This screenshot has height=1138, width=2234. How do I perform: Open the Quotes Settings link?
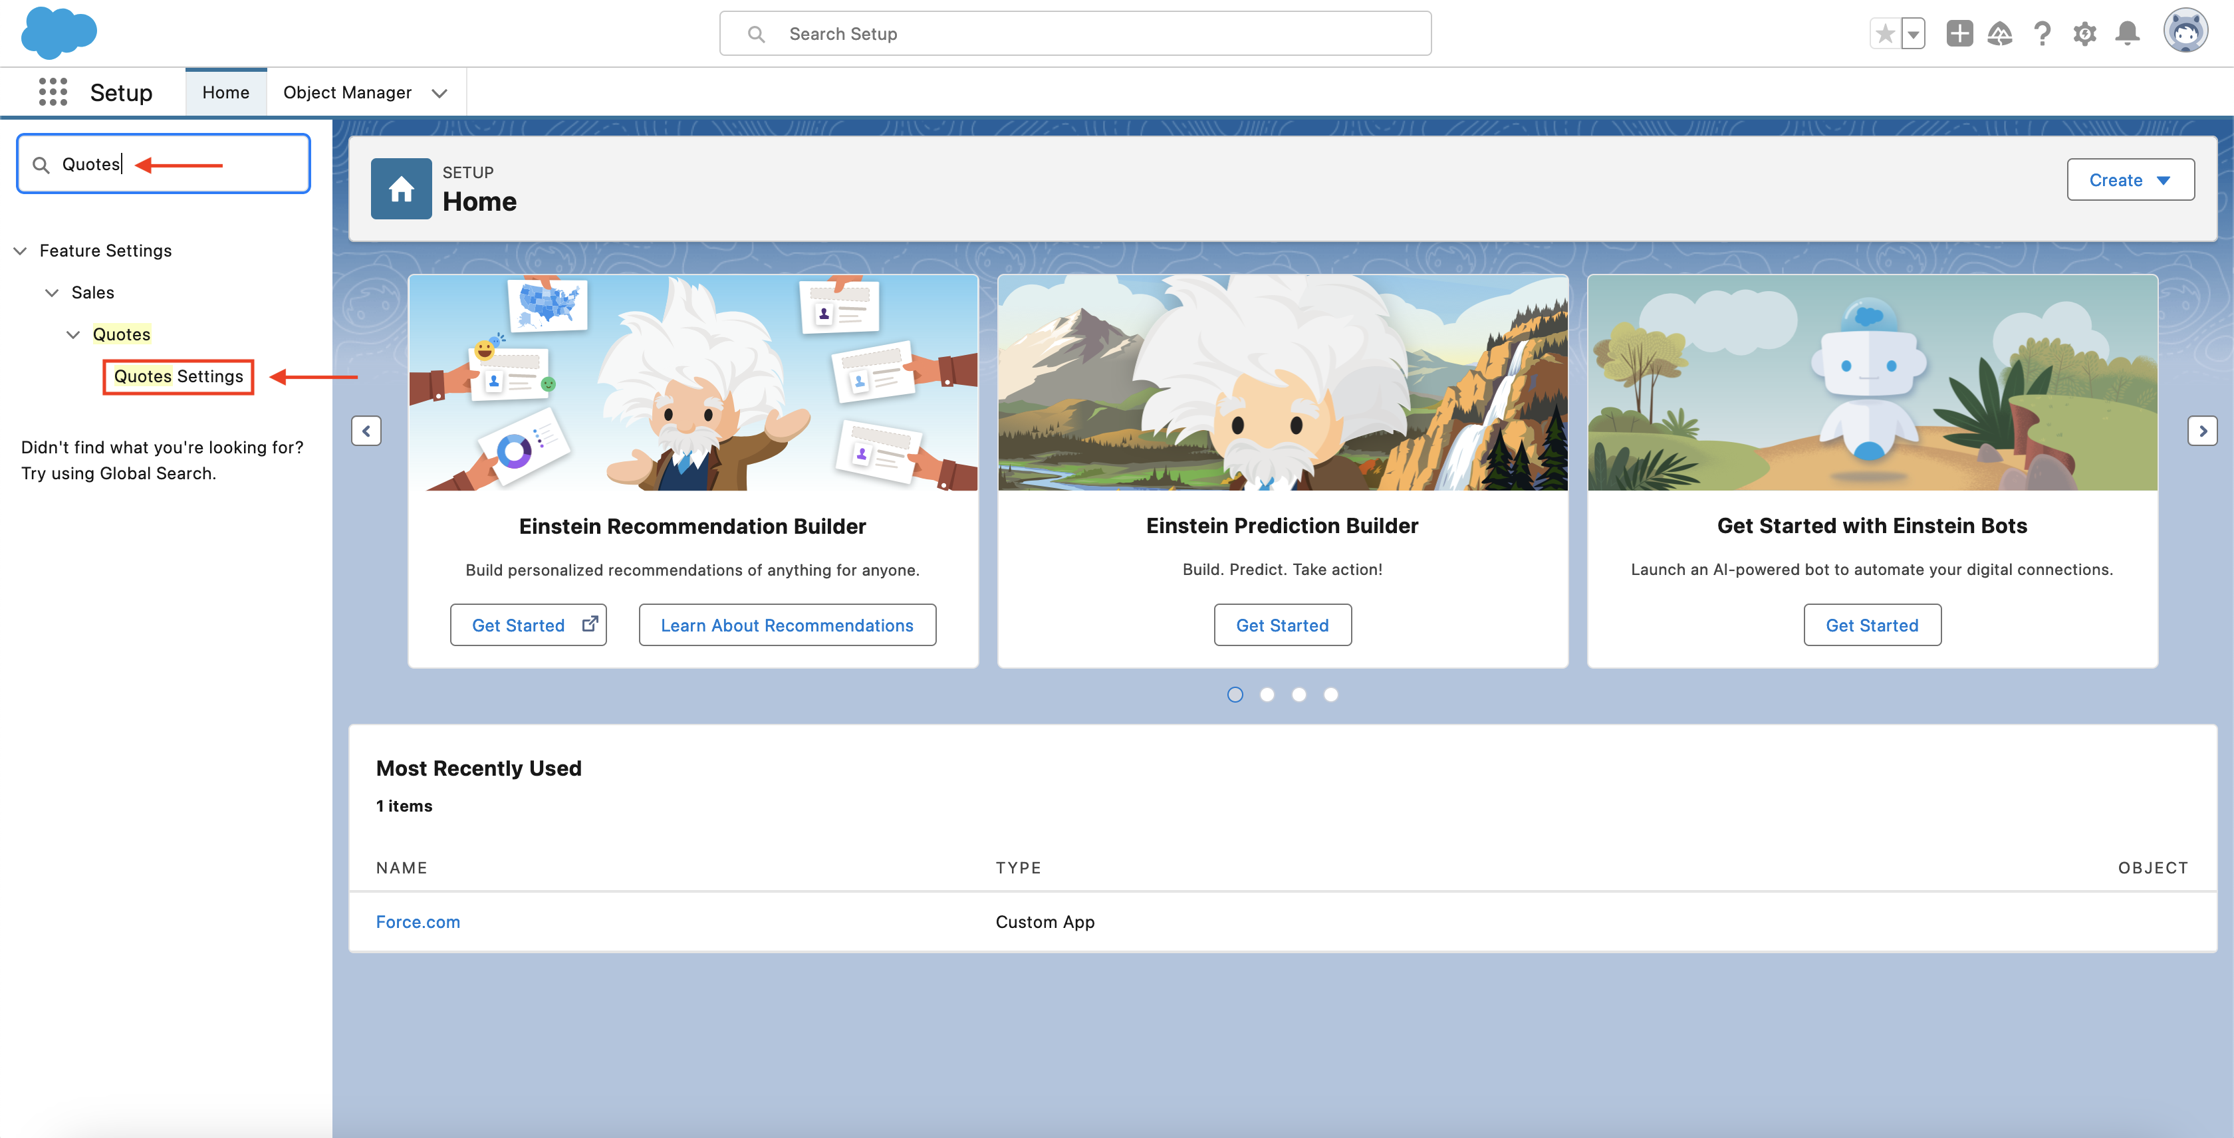coord(179,376)
